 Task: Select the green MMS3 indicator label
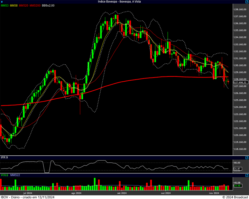4,6
